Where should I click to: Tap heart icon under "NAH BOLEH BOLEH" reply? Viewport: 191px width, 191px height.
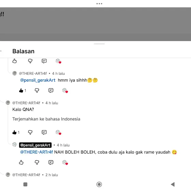click(x=65, y=162)
